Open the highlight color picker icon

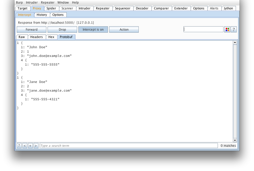[x=227, y=29]
